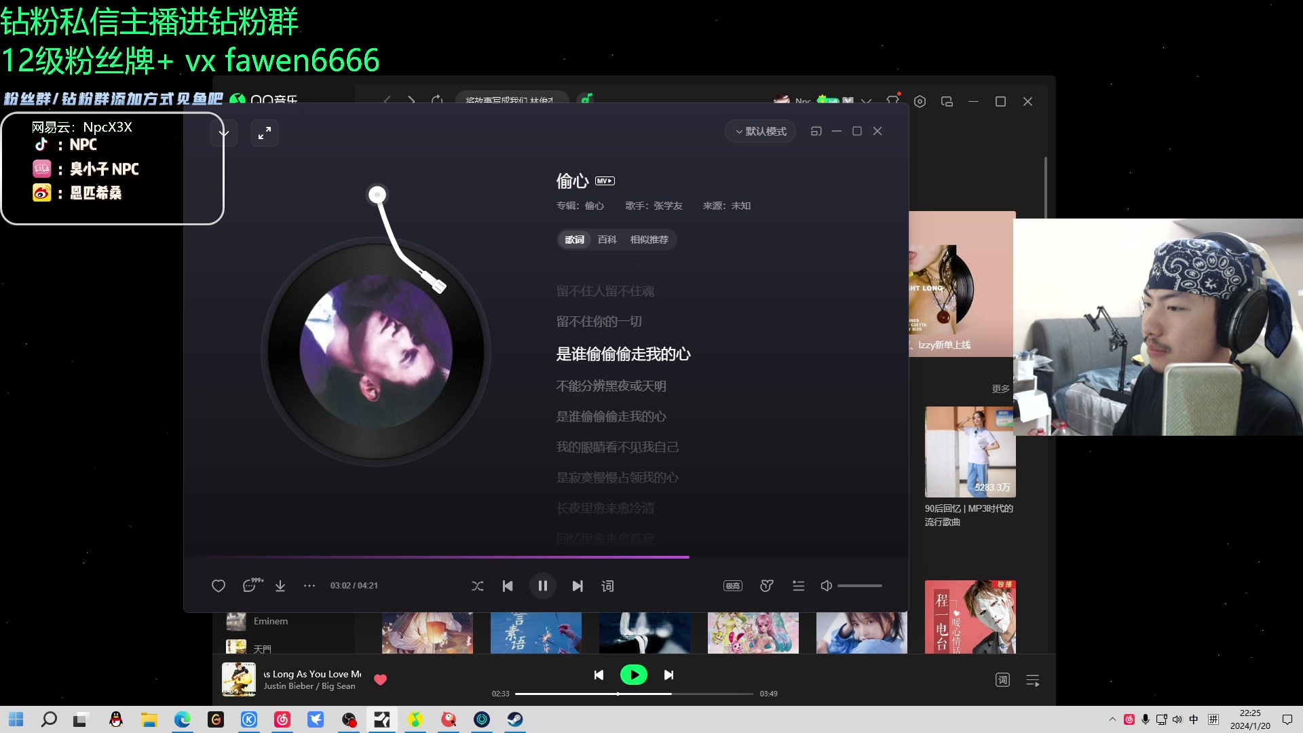The width and height of the screenshot is (1303, 733).
Task: Previous track in bottom player bar
Action: pos(599,675)
